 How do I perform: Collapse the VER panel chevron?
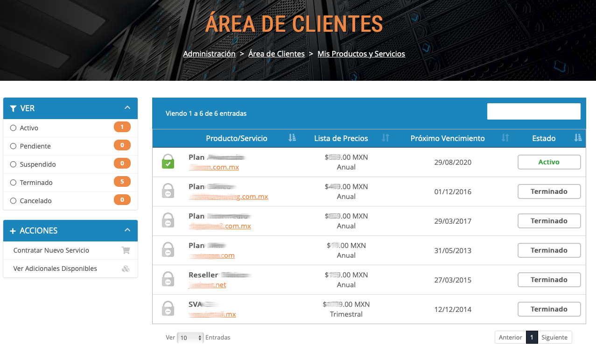[127, 108]
